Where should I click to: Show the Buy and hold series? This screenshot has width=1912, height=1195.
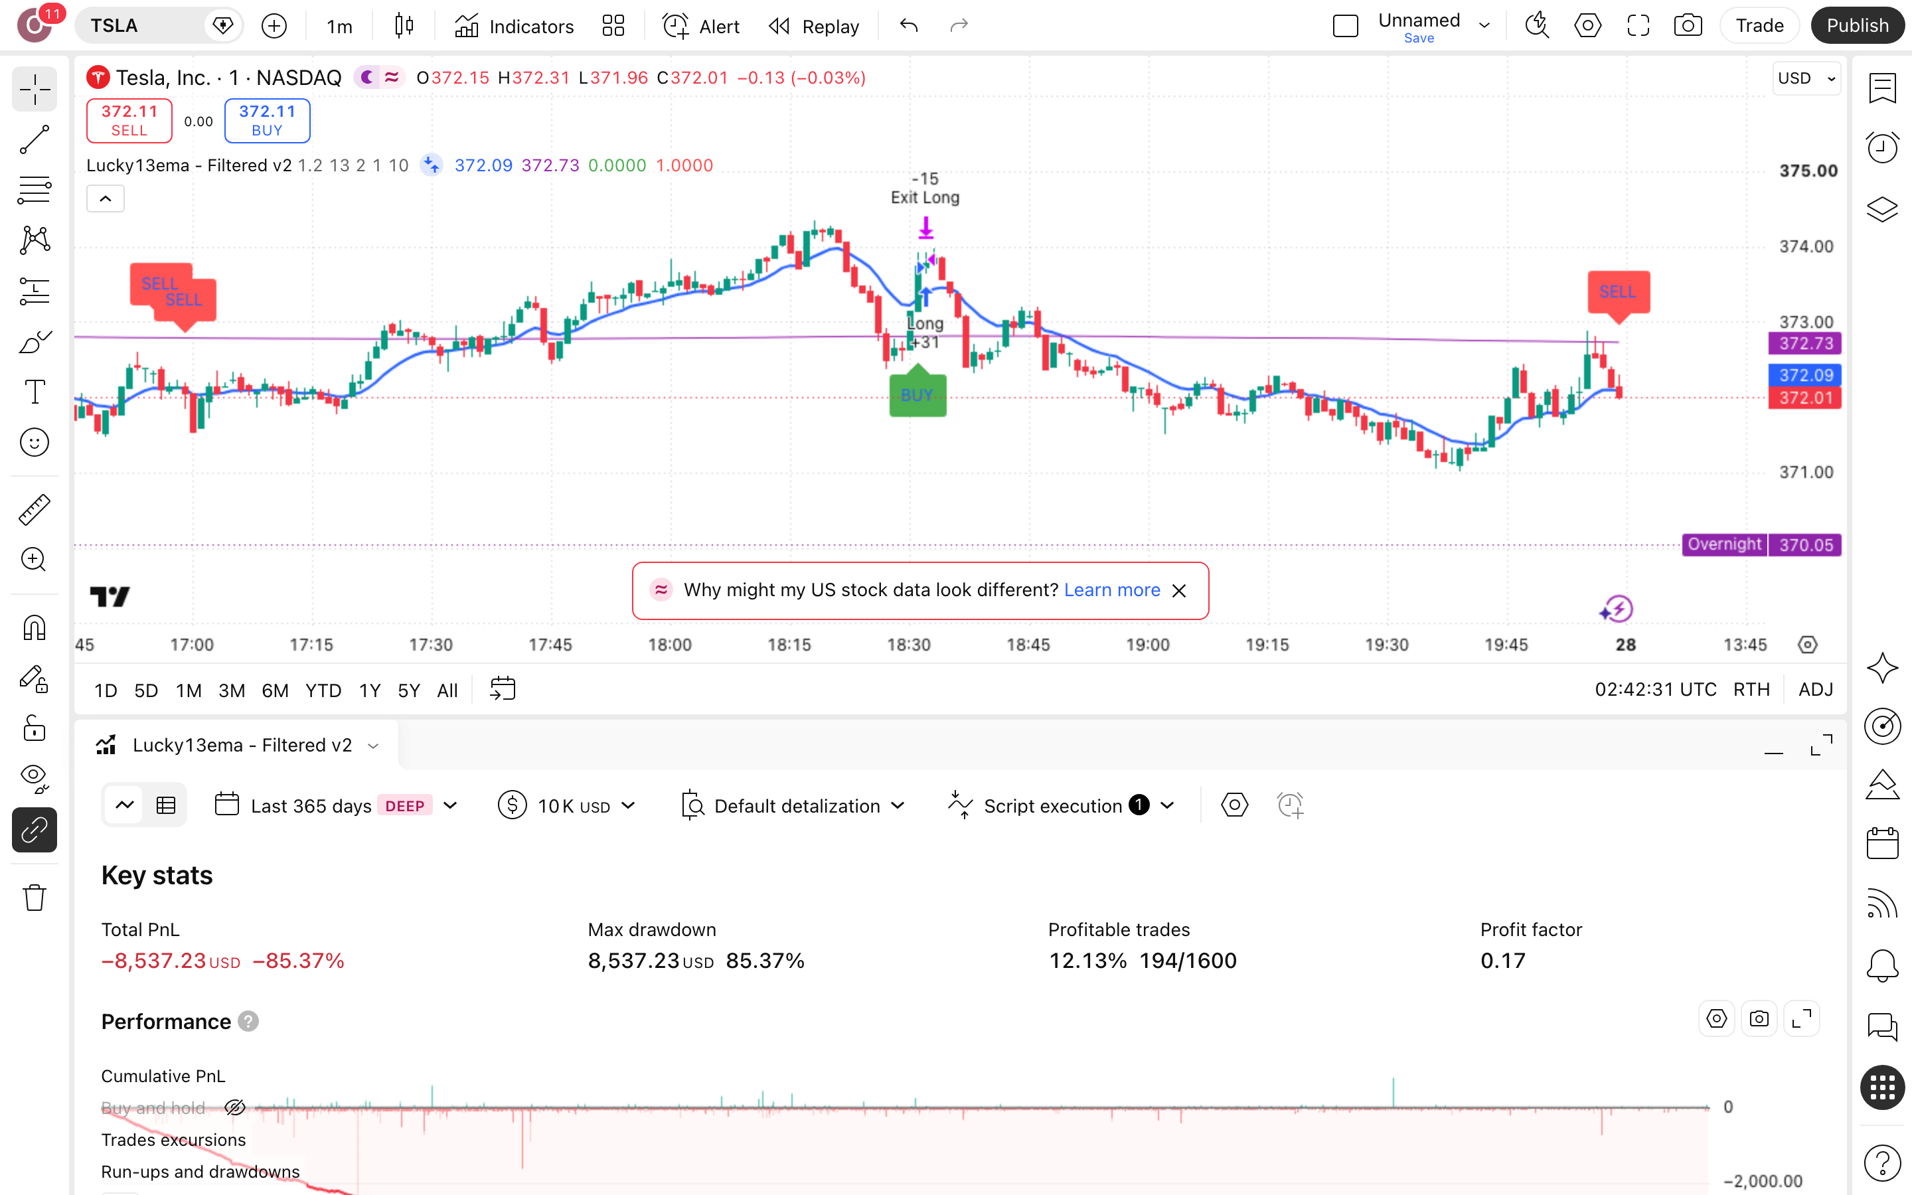tap(234, 1107)
